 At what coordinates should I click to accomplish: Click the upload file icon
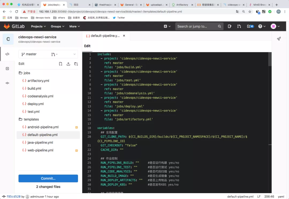click(x=69, y=64)
